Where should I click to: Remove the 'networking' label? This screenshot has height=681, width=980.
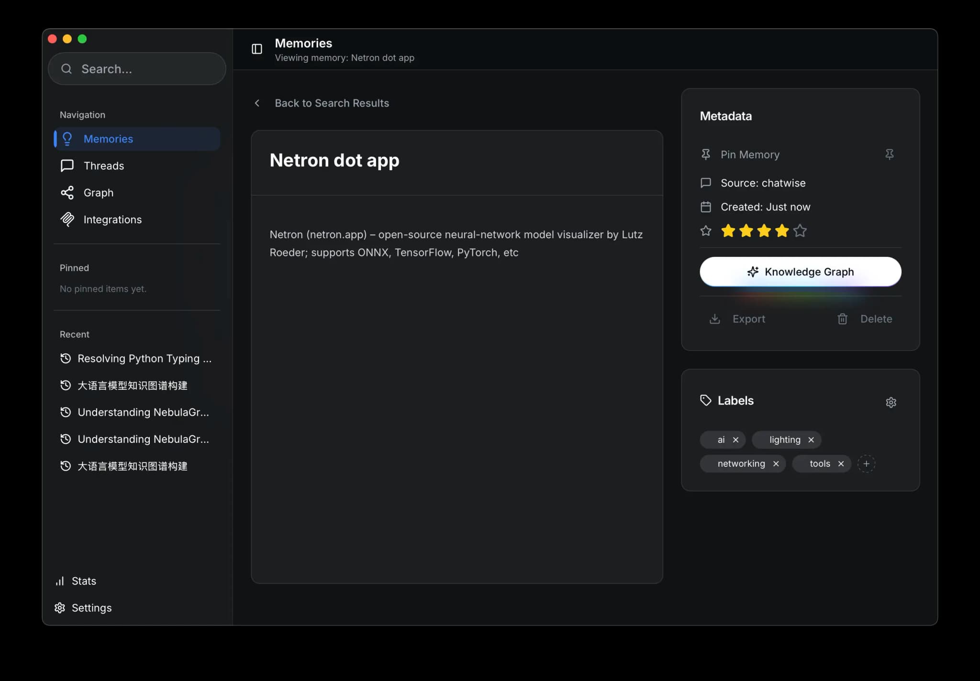point(776,463)
